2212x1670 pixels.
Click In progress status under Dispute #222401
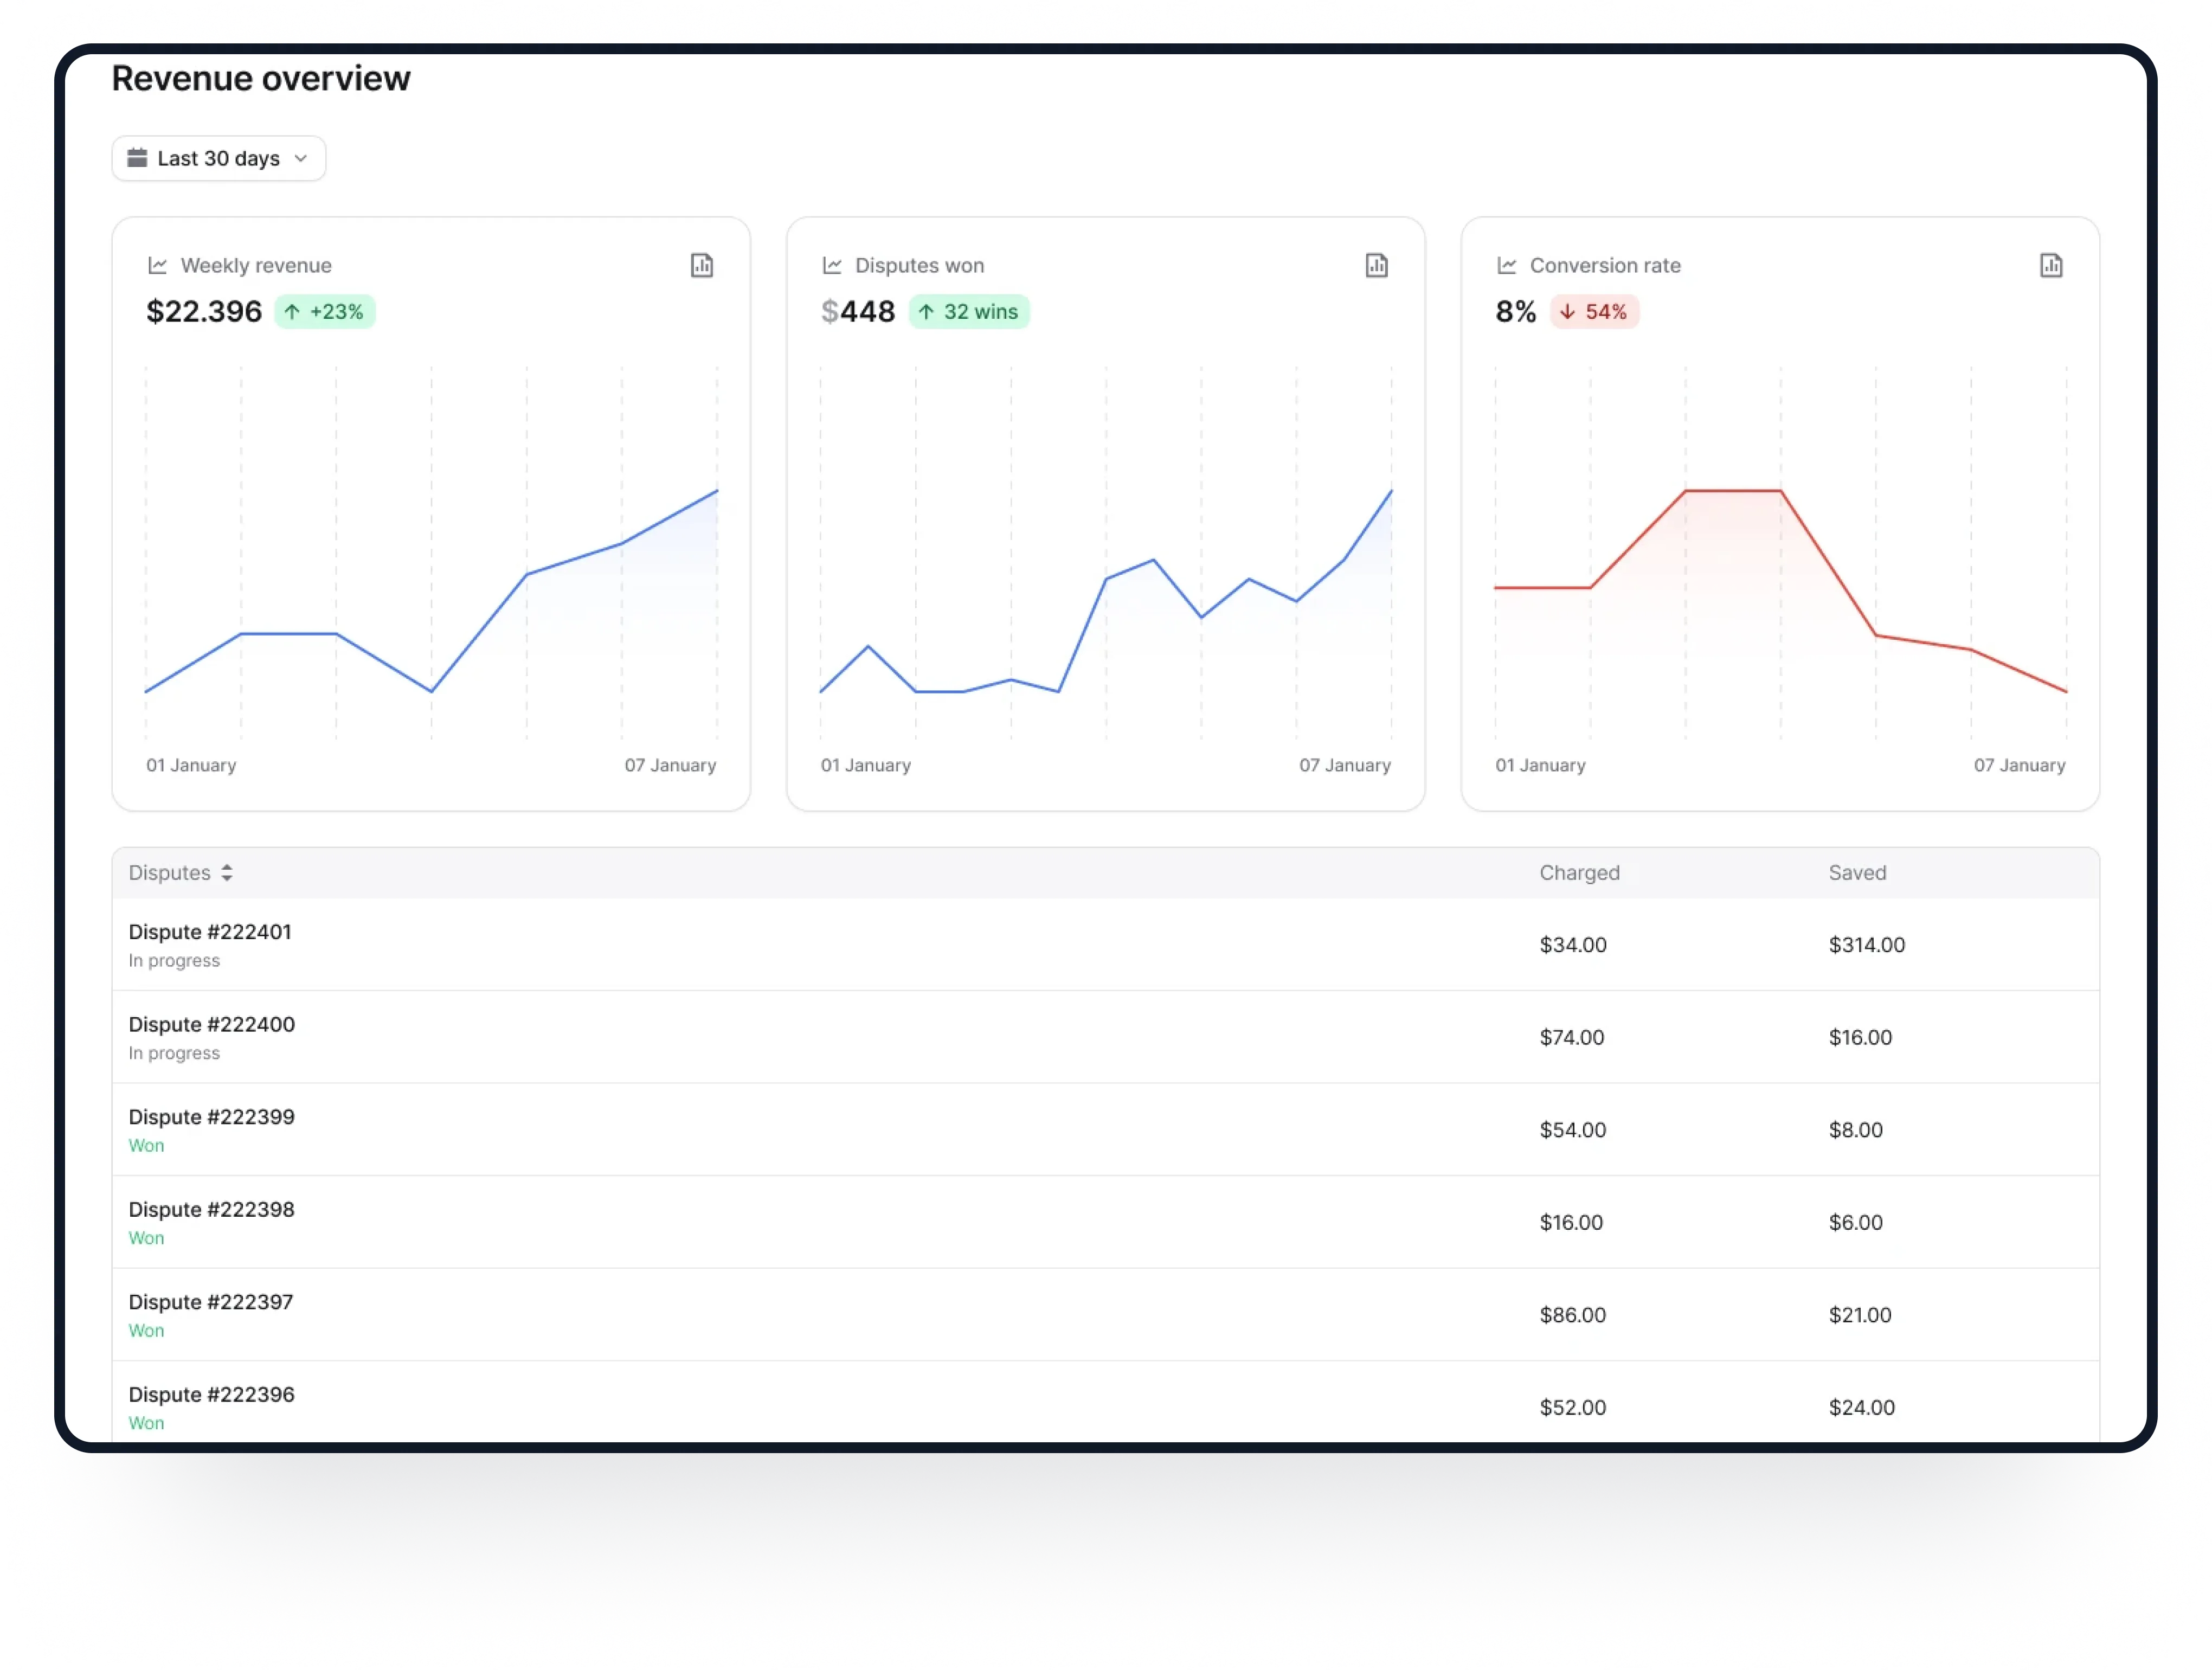(174, 960)
